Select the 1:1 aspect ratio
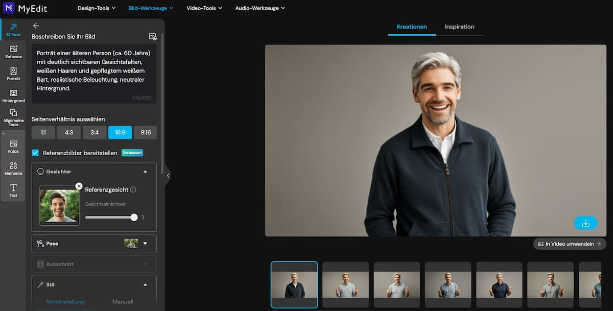 [43, 133]
